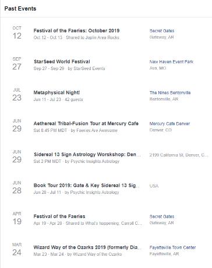Click the APR 19 date badge
Viewport: 212px width, 268px height.
(x=17, y=218)
